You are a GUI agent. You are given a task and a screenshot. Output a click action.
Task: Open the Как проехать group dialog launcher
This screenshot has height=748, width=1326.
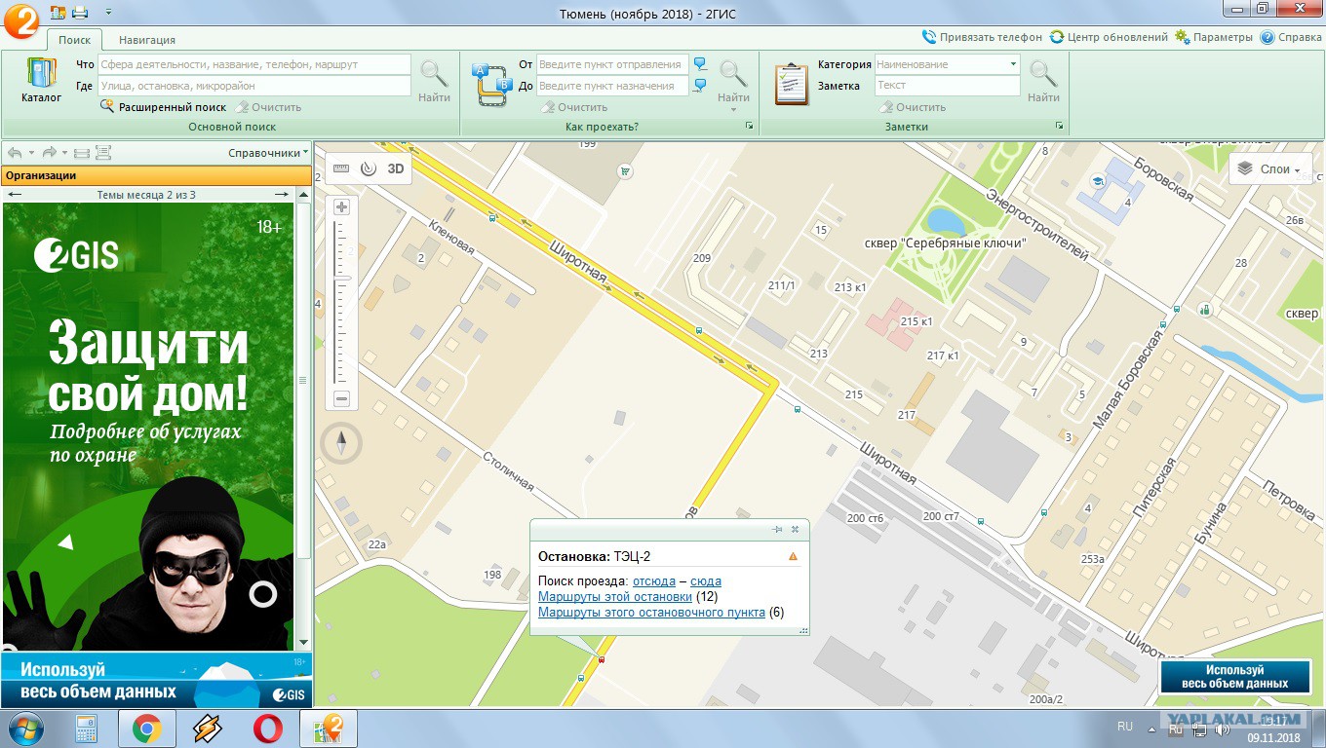pyautogui.click(x=750, y=127)
